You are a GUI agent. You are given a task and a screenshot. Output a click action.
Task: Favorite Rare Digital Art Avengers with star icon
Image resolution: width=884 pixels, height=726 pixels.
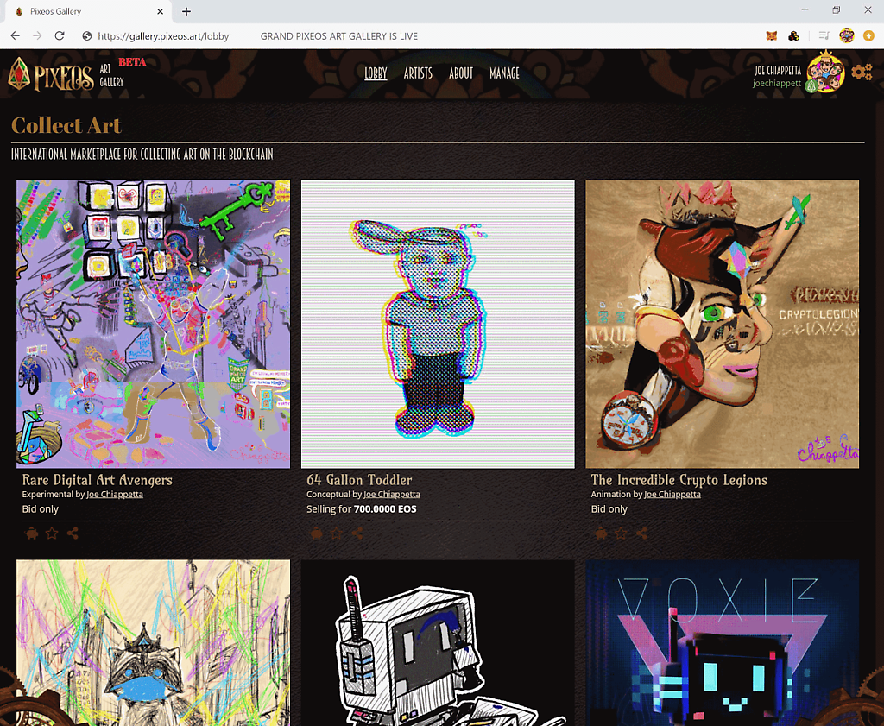(x=52, y=533)
